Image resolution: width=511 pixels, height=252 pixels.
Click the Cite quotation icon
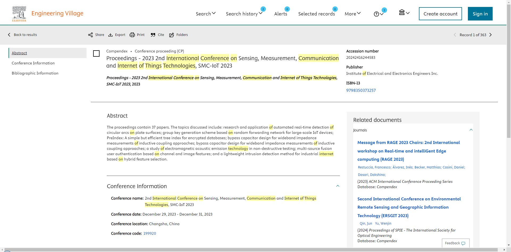click(153, 35)
